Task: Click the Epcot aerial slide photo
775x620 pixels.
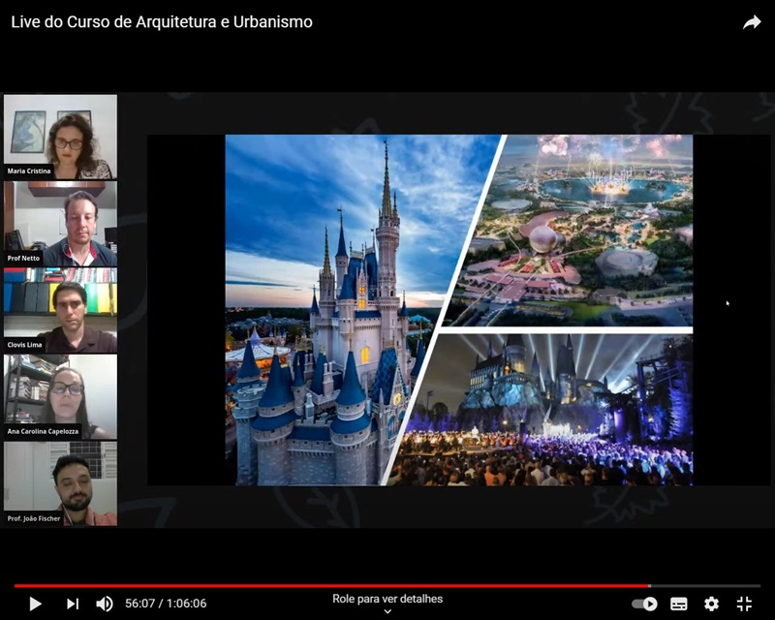Action: coord(578,230)
